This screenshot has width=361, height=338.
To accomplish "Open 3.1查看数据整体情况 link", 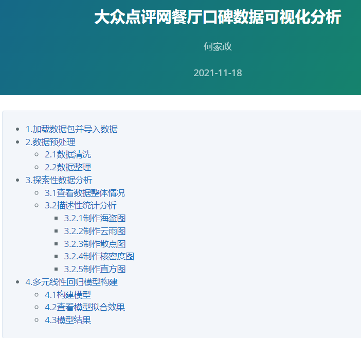I will (85, 193).
